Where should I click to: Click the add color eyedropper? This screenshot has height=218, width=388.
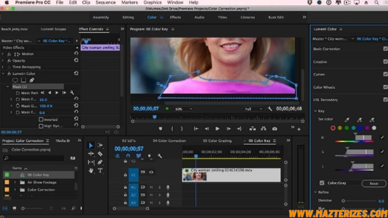click(x=359, y=120)
